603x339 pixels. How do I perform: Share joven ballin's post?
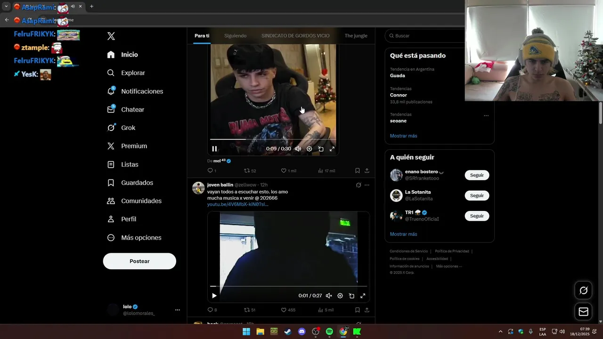click(367, 310)
